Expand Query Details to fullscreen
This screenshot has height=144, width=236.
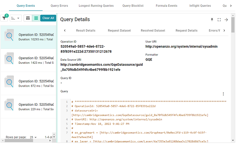[x=219, y=20]
